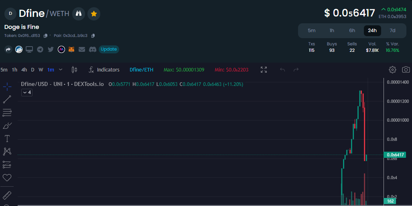Select the horizontal lines Fibonacci tool
This screenshot has width=412, height=206.
click(7, 112)
